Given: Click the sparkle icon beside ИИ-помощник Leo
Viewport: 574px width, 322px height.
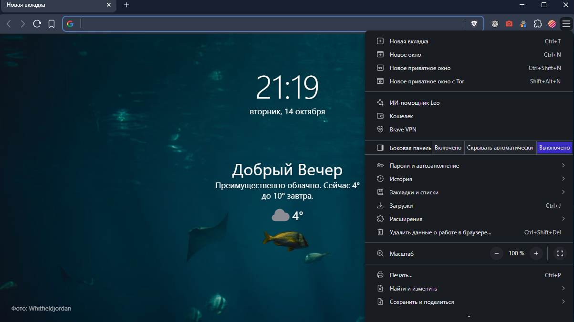Looking at the screenshot, I should click(380, 102).
